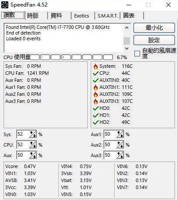Open the 設定 configuration button
Image resolution: width=178 pixels, height=200 pixels.
[154, 40]
